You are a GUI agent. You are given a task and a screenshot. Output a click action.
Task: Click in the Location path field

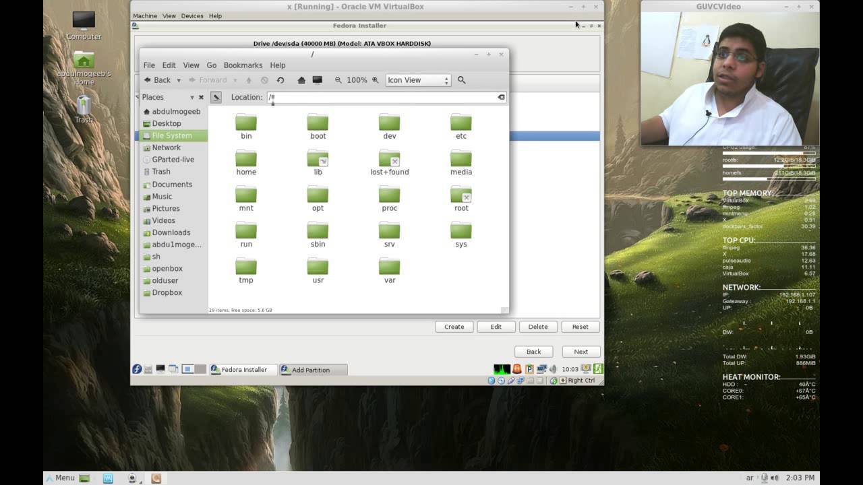(381, 97)
